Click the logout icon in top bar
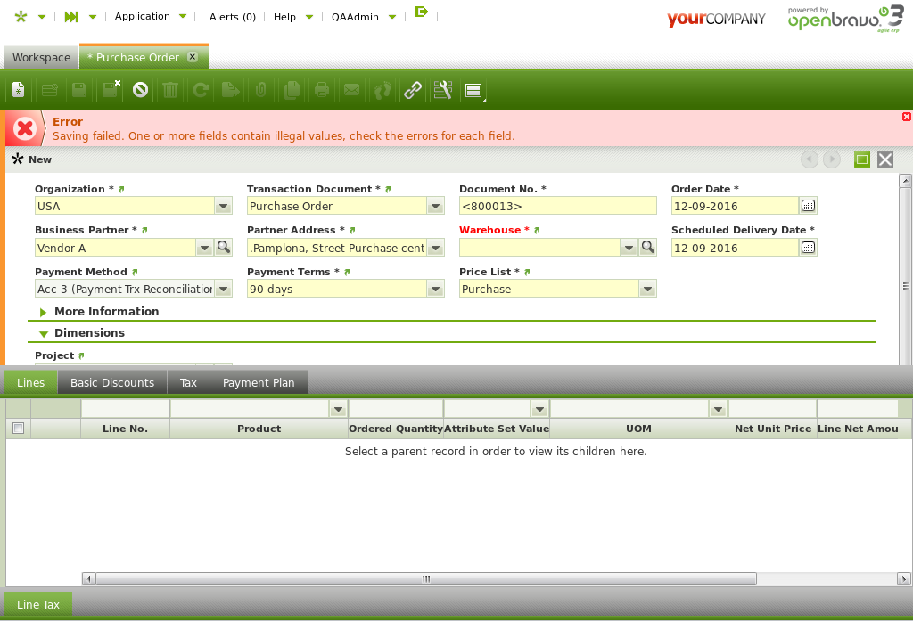The image size is (913, 621). 422,12
